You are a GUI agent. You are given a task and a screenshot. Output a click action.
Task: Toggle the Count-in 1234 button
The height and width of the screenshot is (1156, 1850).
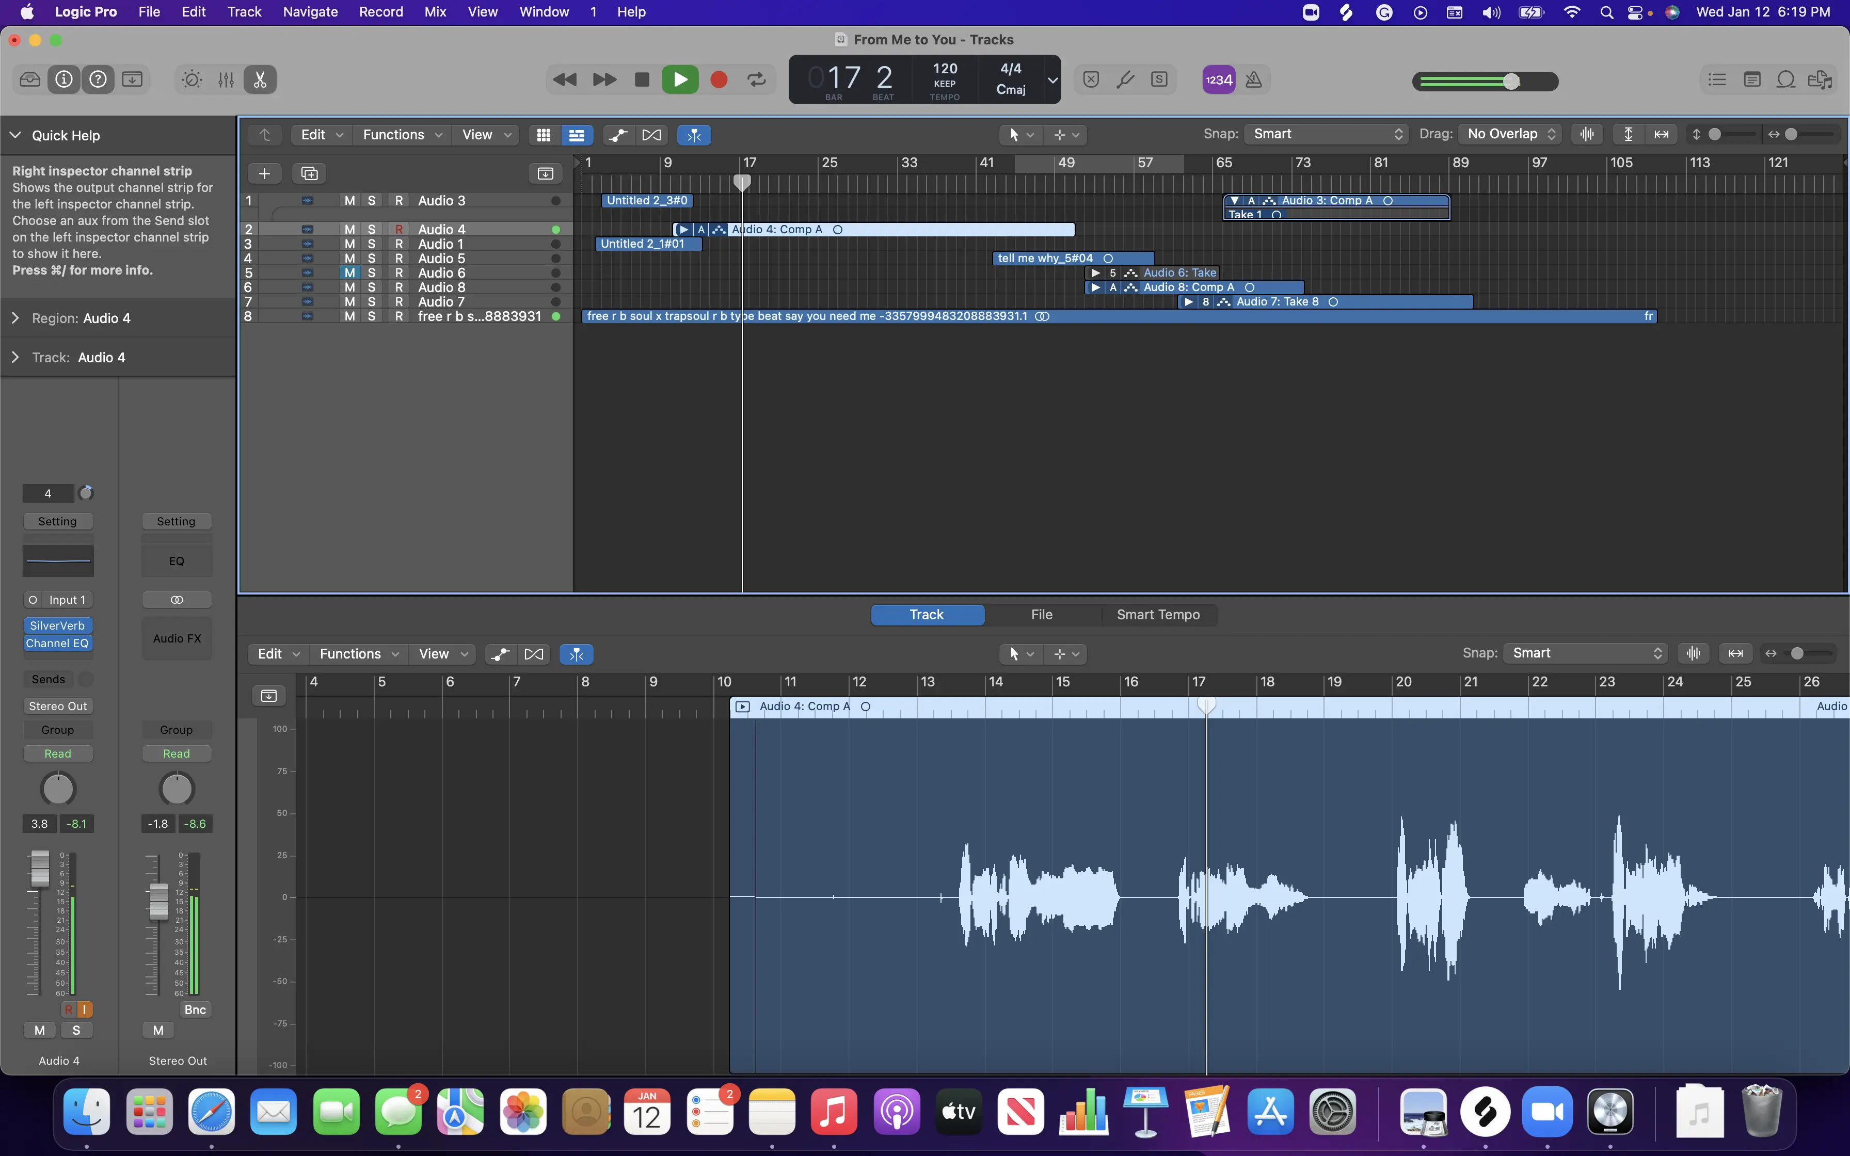point(1219,79)
